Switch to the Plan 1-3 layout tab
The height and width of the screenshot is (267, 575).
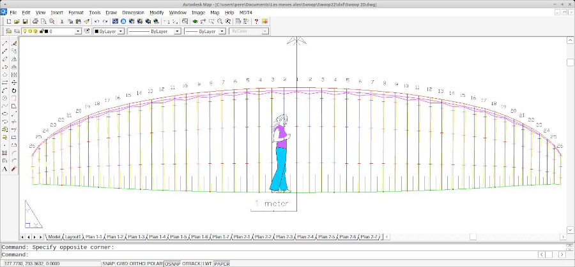click(x=136, y=236)
